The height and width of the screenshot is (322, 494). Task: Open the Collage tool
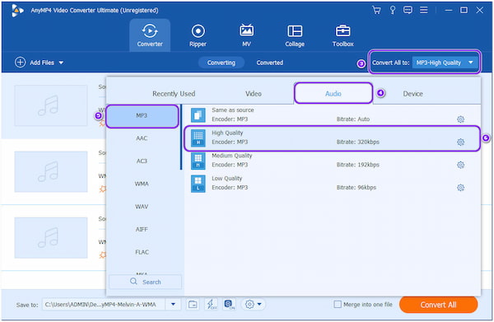click(295, 35)
